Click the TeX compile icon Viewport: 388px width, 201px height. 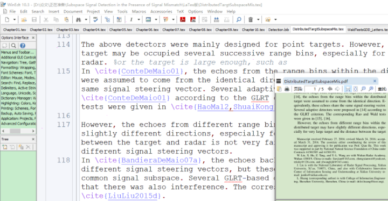[x=165, y=19]
